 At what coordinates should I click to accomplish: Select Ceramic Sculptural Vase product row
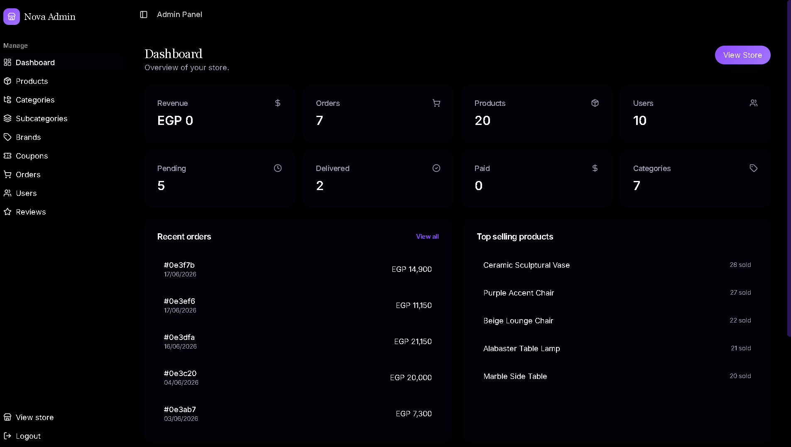tap(617, 265)
